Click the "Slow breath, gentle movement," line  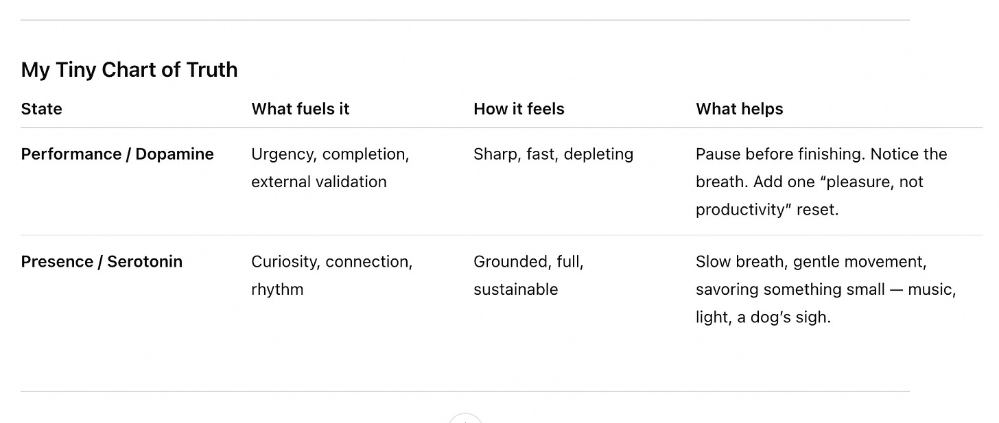coord(810,262)
